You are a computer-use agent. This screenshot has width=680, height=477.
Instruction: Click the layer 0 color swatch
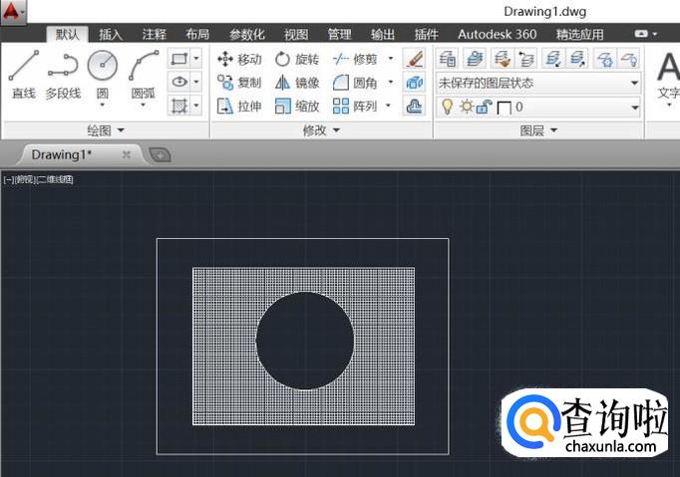pos(504,107)
